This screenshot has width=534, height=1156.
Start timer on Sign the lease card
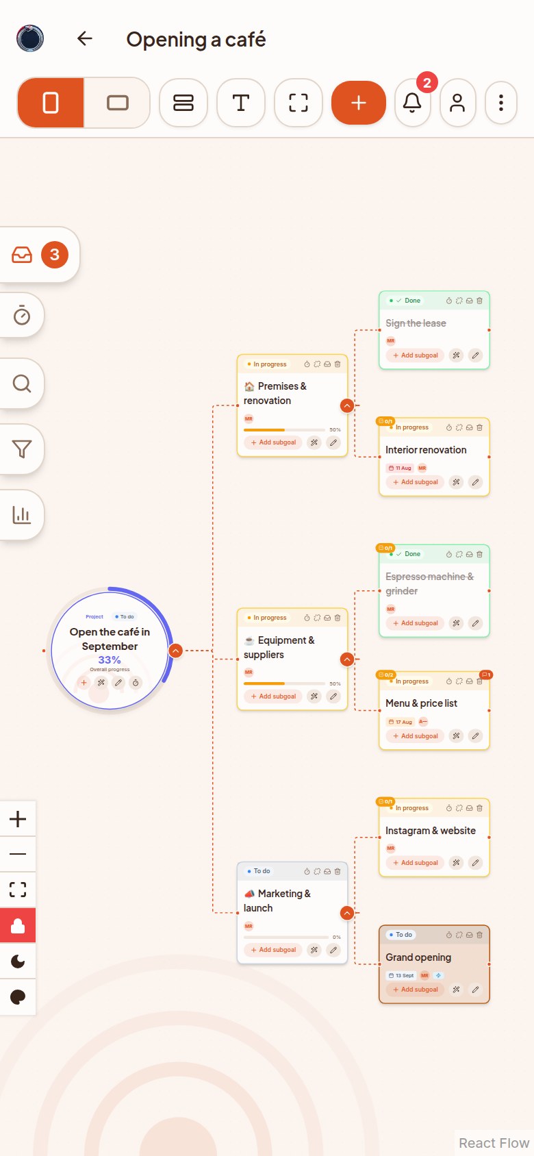449,301
